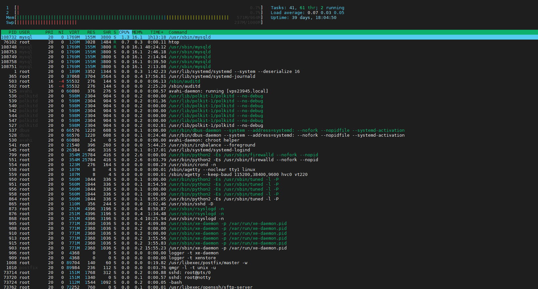
Task: Sort by the USER column header
Action: [x=25, y=32]
